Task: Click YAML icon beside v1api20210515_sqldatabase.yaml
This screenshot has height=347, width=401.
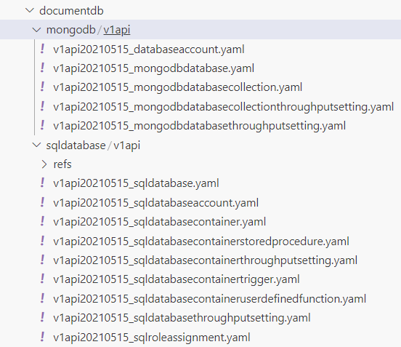Action: [x=42, y=183]
